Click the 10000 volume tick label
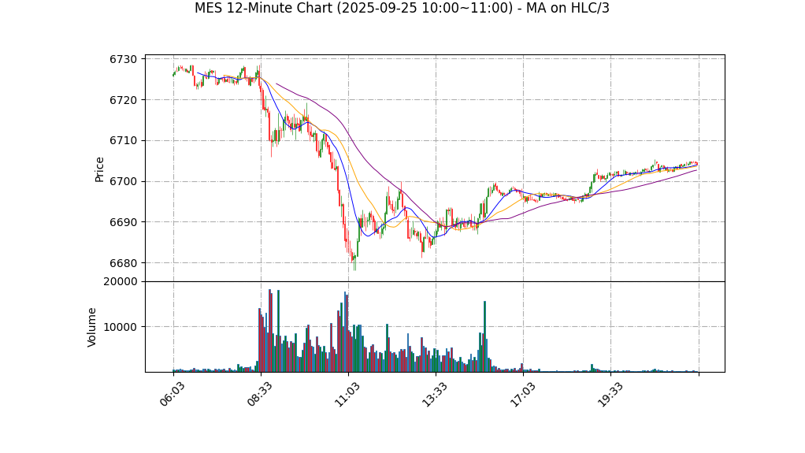Screen dimensions: 805x453 (121, 327)
